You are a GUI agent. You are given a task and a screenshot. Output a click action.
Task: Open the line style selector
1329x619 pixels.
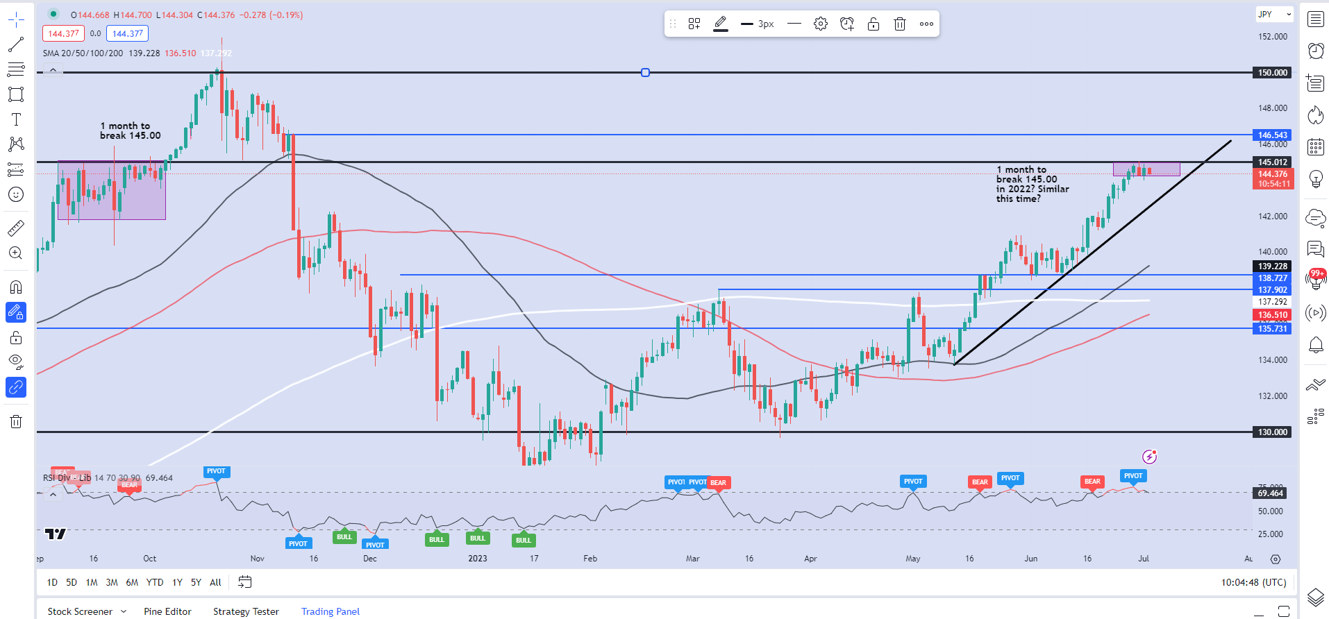click(794, 24)
